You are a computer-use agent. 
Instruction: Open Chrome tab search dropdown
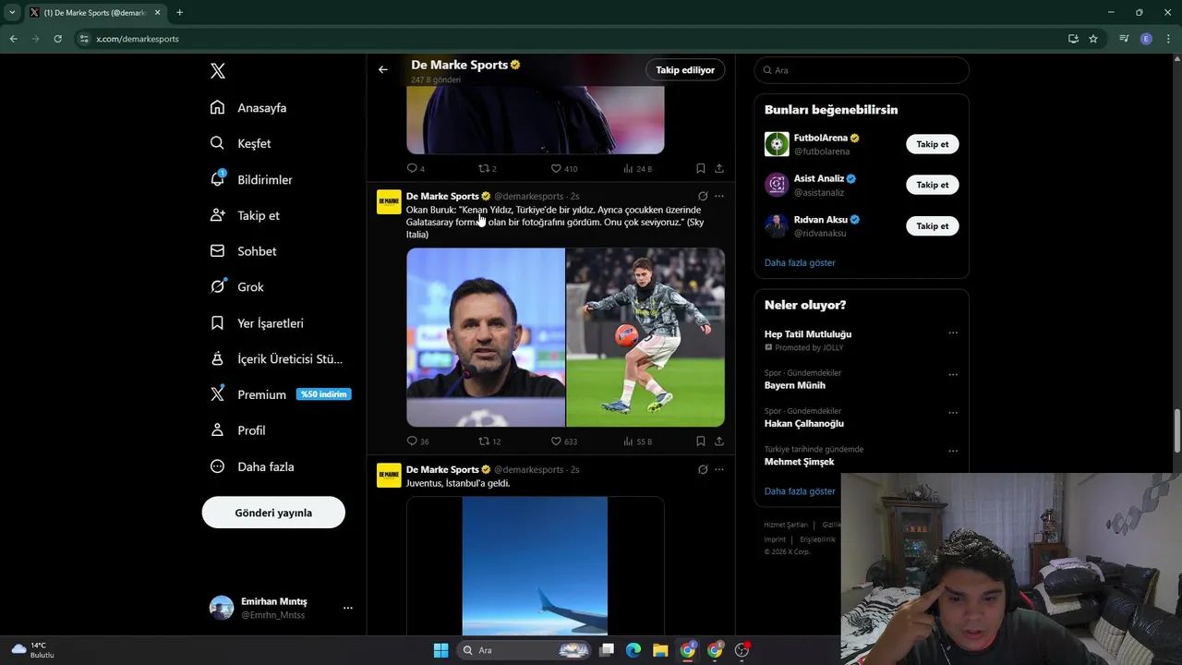[12, 13]
